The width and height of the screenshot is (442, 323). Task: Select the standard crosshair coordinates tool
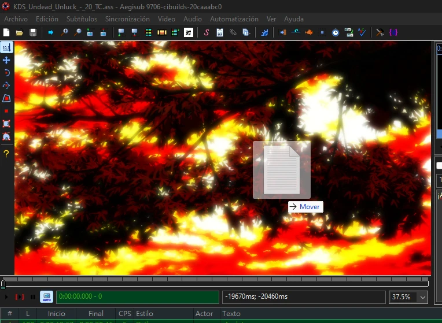point(6,47)
